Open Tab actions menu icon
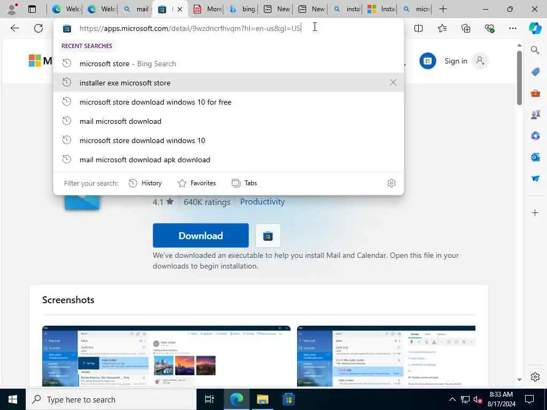 coord(32,9)
